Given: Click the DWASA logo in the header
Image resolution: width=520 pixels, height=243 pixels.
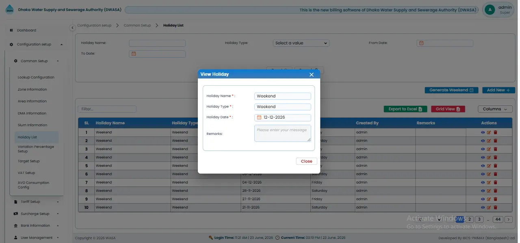Looking at the screenshot, I should [x=9, y=10].
